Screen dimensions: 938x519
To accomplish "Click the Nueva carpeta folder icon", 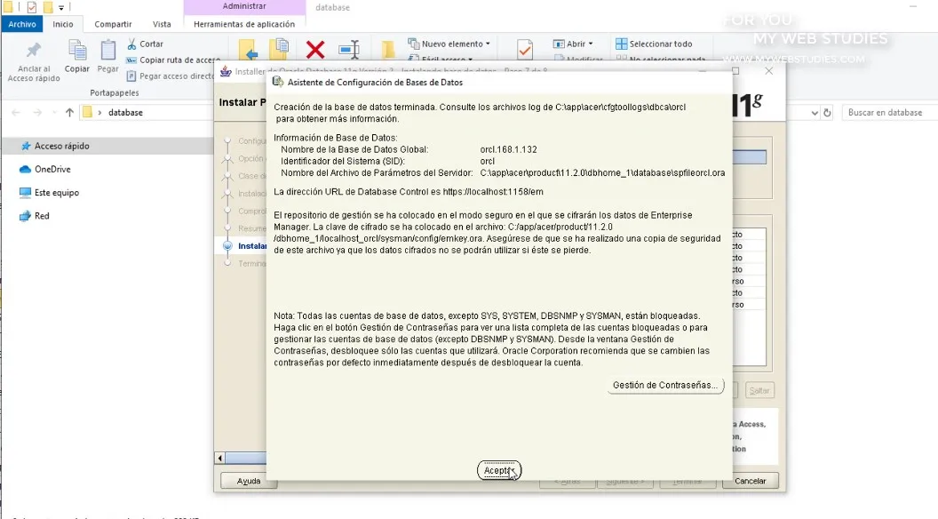I will point(388,50).
